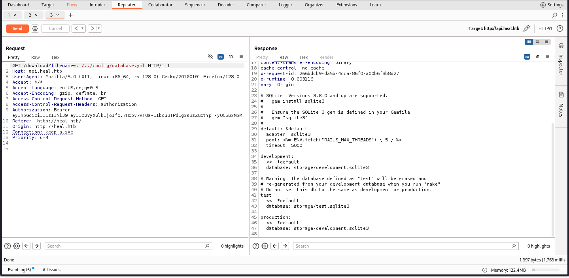Open Repeater tab 3 settings gear
Image resolution: width=569 pixels, height=278 pixels.
coord(35,28)
